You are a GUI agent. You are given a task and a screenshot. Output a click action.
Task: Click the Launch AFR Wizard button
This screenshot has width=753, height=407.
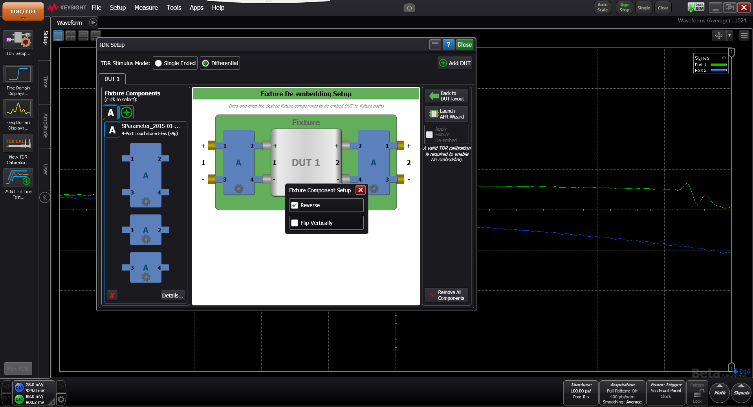click(446, 114)
